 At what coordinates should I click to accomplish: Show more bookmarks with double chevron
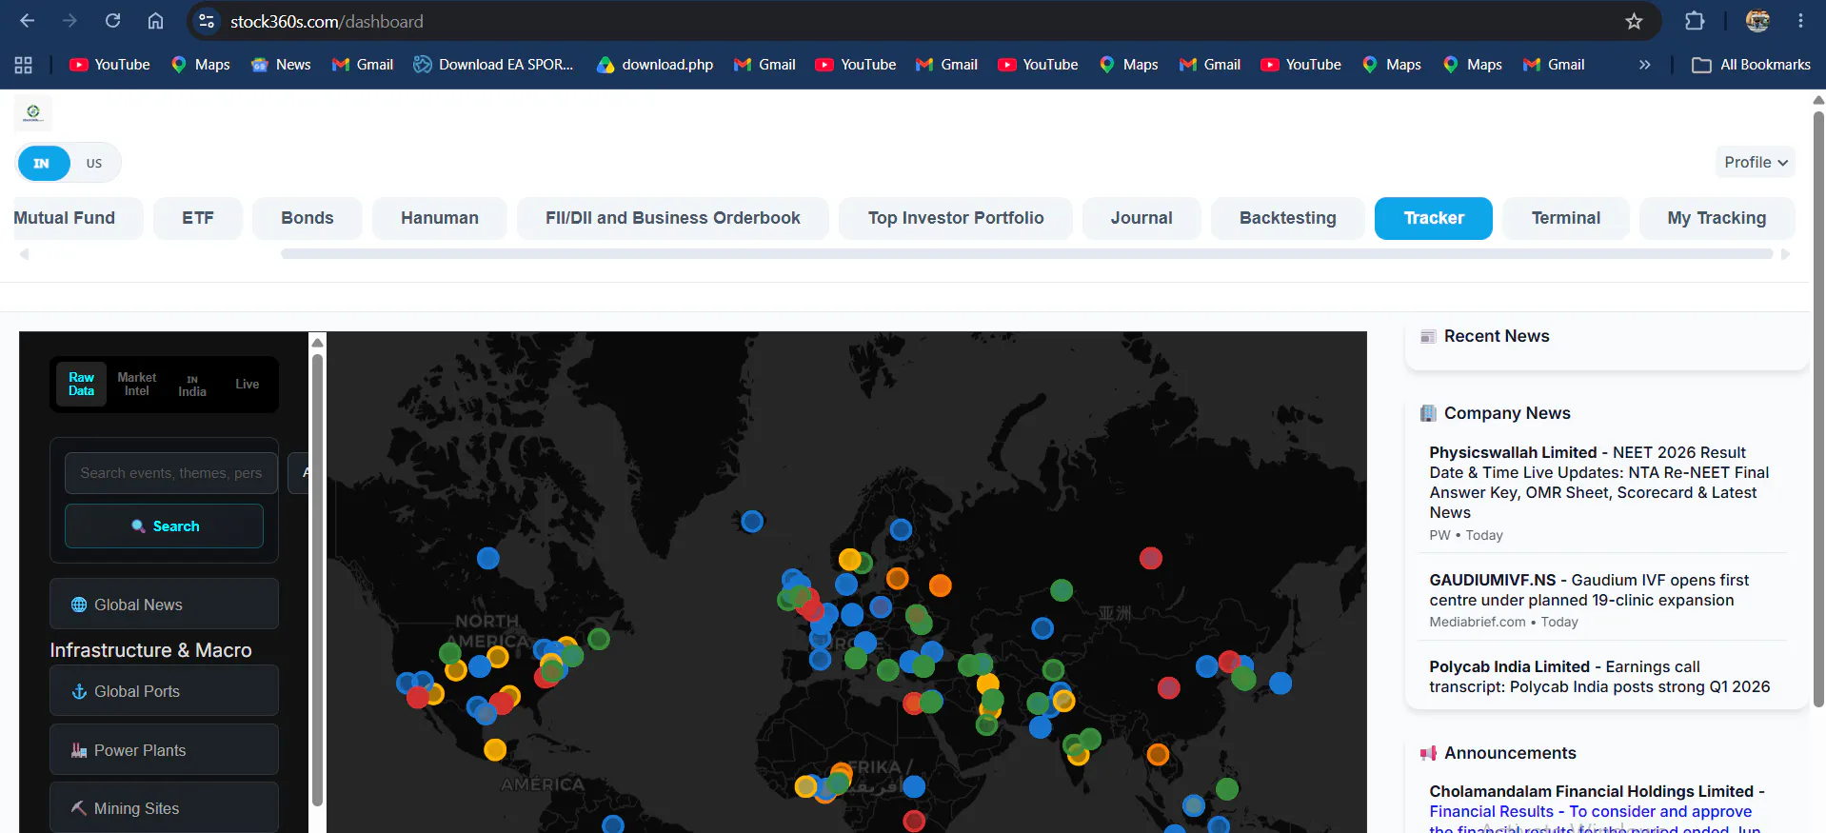pos(1644,65)
